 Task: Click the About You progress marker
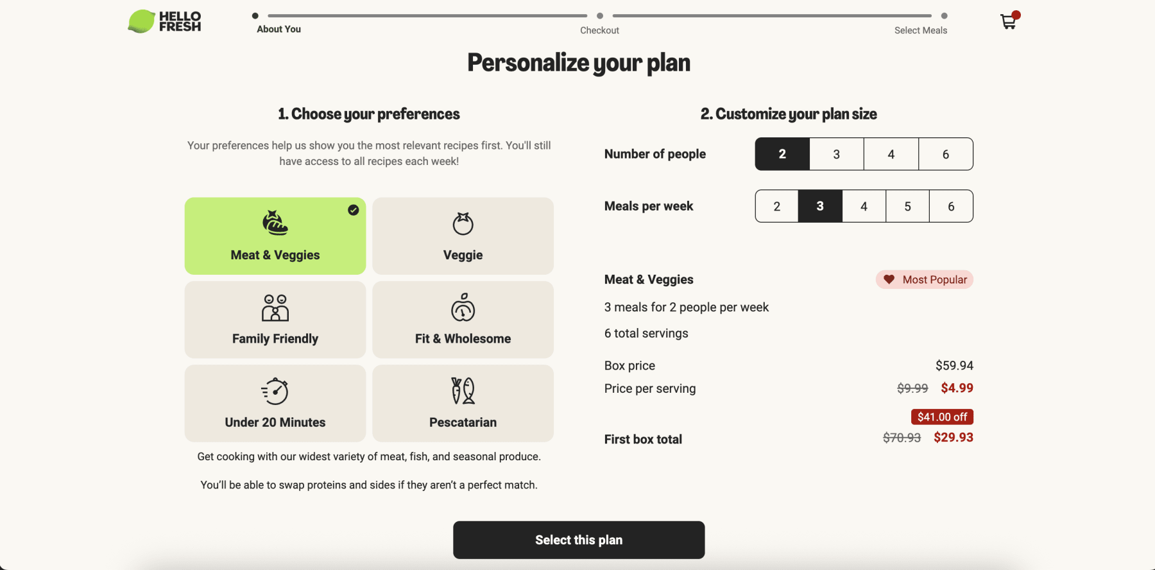click(x=255, y=15)
